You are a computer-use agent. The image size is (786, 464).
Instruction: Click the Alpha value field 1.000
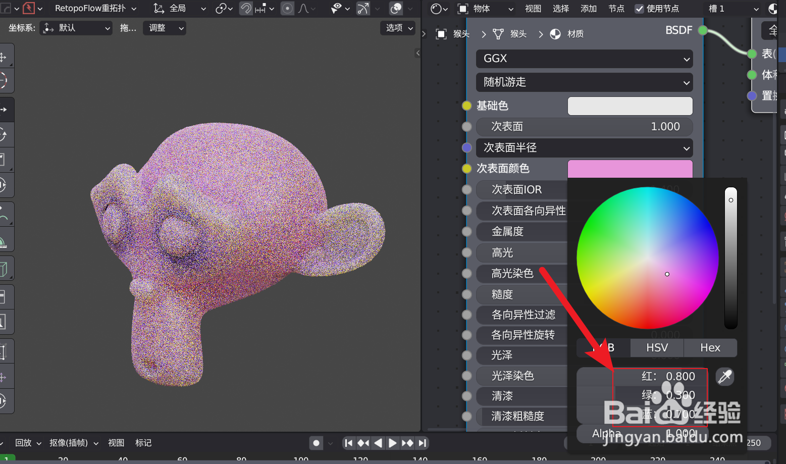coord(642,434)
